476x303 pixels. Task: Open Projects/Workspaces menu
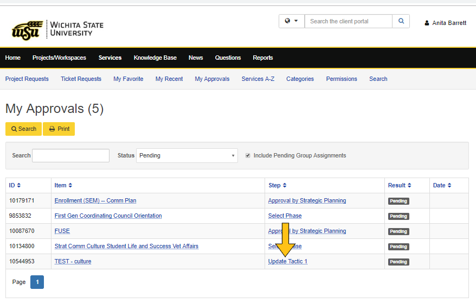click(x=59, y=58)
